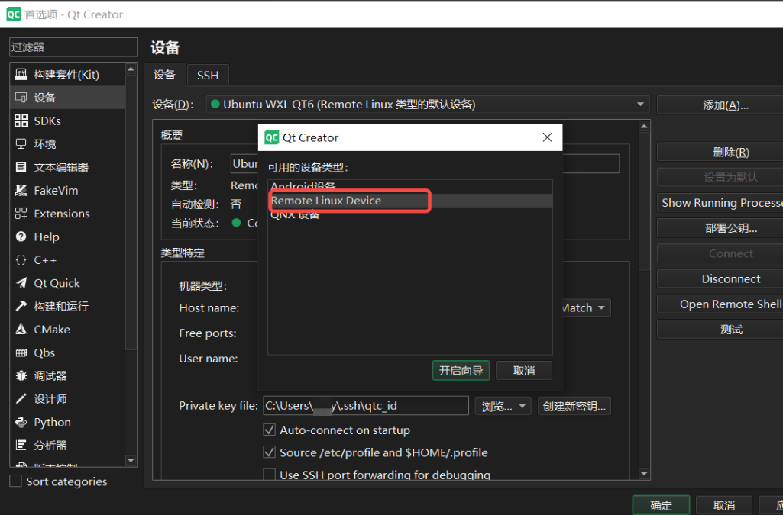Viewport: 783px width, 515px height.
Task: Open the CMake settings icon
Action: point(21,330)
